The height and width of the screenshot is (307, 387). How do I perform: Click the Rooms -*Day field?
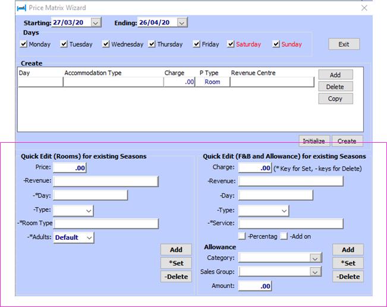click(x=90, y=195)
